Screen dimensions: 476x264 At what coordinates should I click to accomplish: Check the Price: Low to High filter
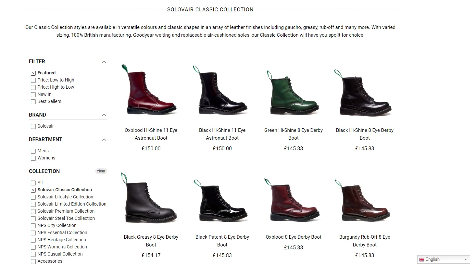click(x=33, y=80)
